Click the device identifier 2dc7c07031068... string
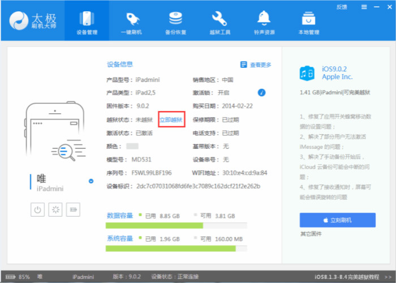The image size is (396, 283). point(198,186)
